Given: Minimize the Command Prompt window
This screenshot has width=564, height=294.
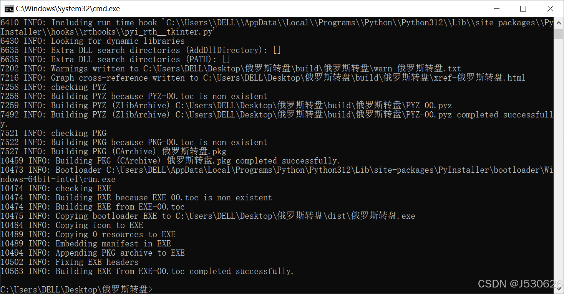Looking at the screenshot, I should pyautogui.click(x=496, y=8).
